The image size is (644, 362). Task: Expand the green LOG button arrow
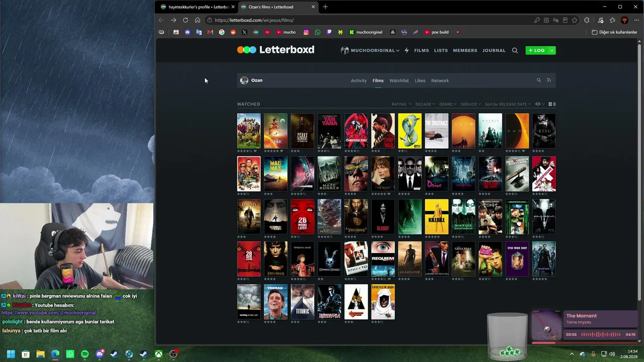coord(552,50)
